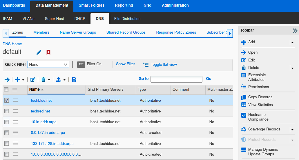
Task: Click the Show Filter link
Action: 125,64
